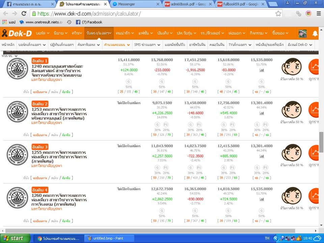Reload the page with refresh button
Viewport: 324px width, 243px height.
click(x=24, y=13)
